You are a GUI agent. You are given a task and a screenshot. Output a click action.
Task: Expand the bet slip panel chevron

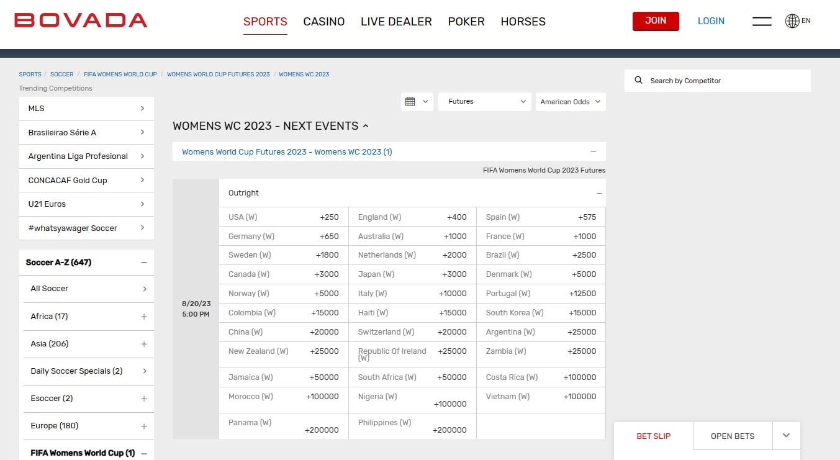tap(786, 436)
